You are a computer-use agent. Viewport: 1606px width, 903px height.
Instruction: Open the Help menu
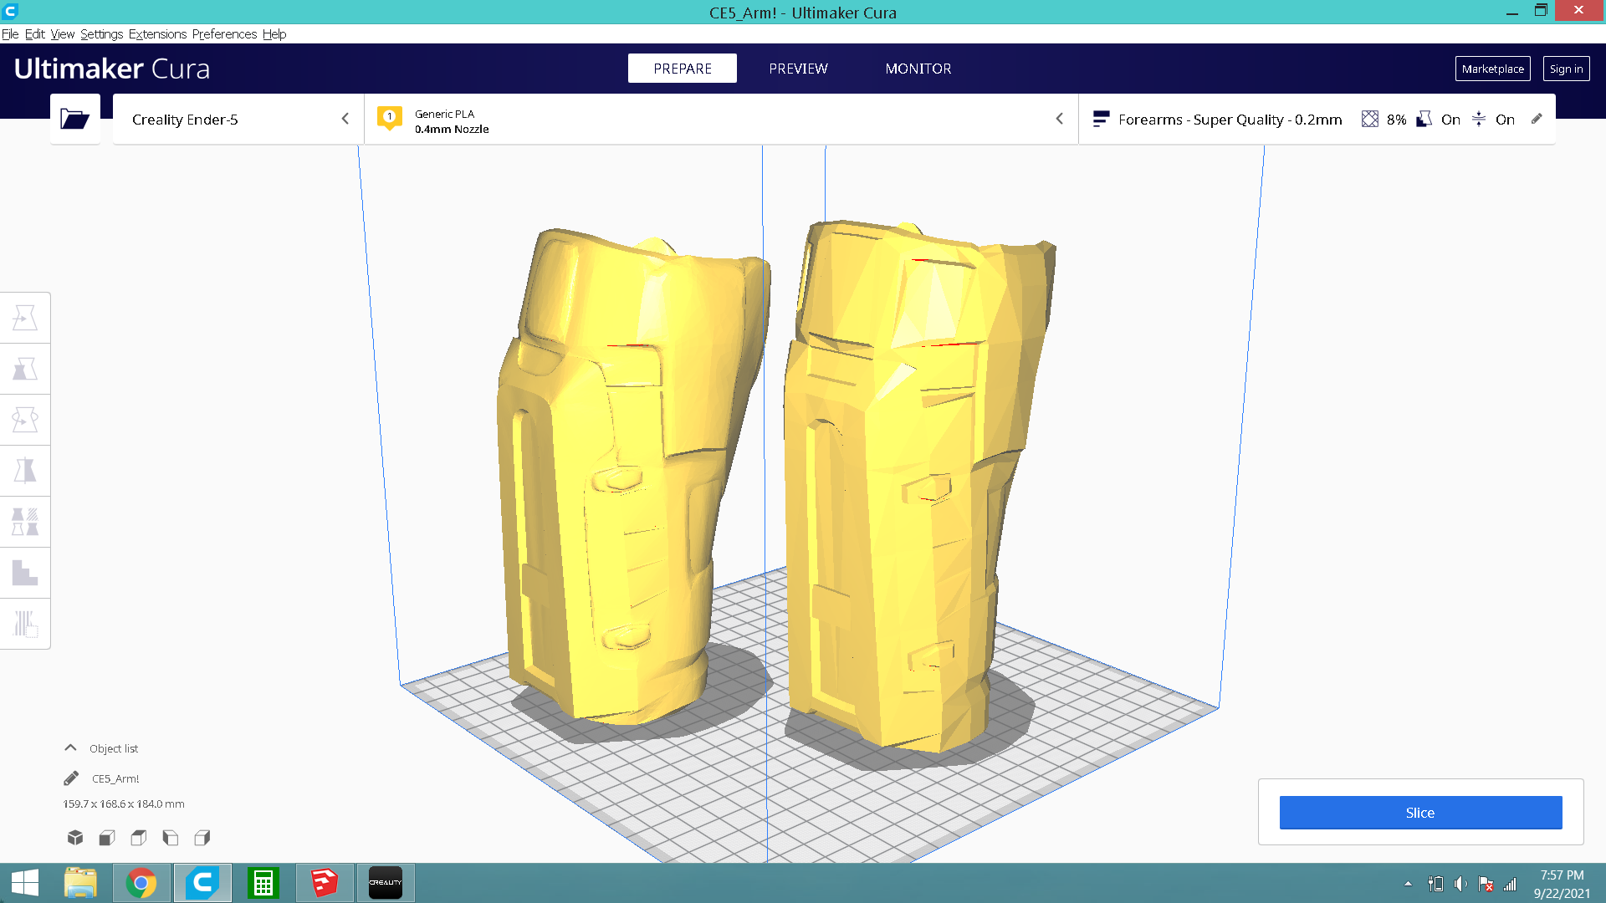point(274,34)
